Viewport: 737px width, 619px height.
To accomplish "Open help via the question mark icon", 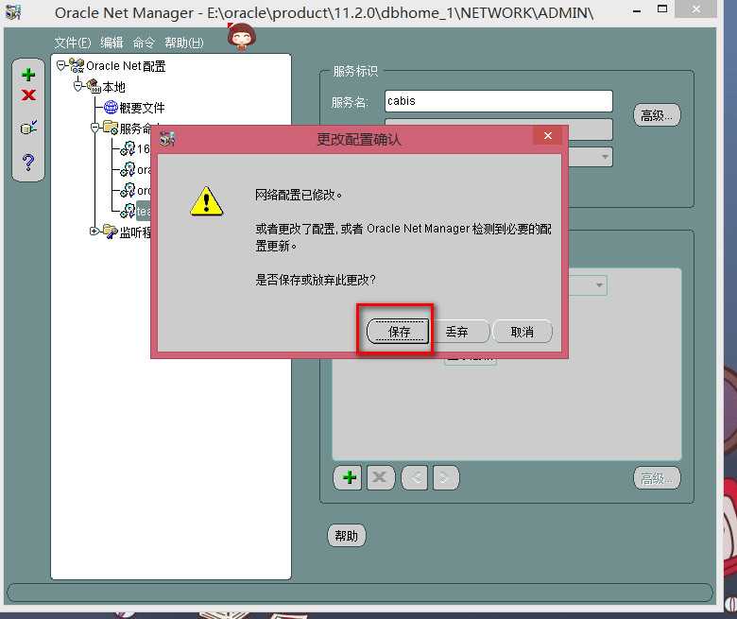I will pyautogui.click(x=28, y=163).
